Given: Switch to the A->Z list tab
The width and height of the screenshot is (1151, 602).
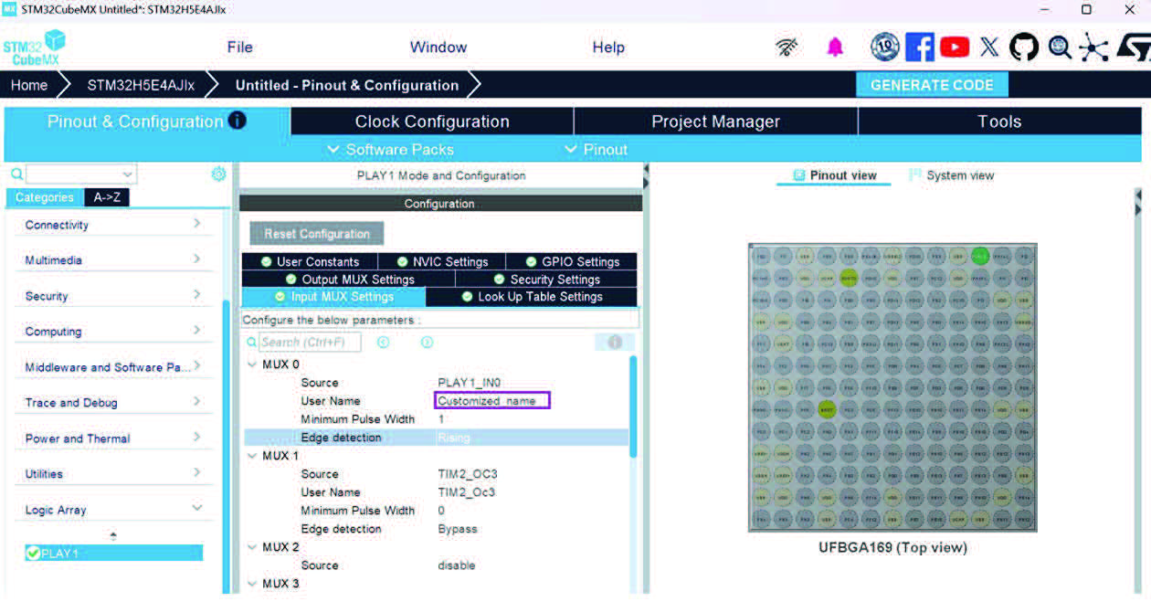Looking at the screenshot, I should click(107, 197).
